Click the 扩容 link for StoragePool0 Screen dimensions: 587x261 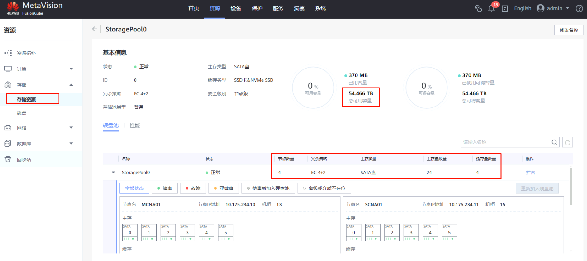530,173
